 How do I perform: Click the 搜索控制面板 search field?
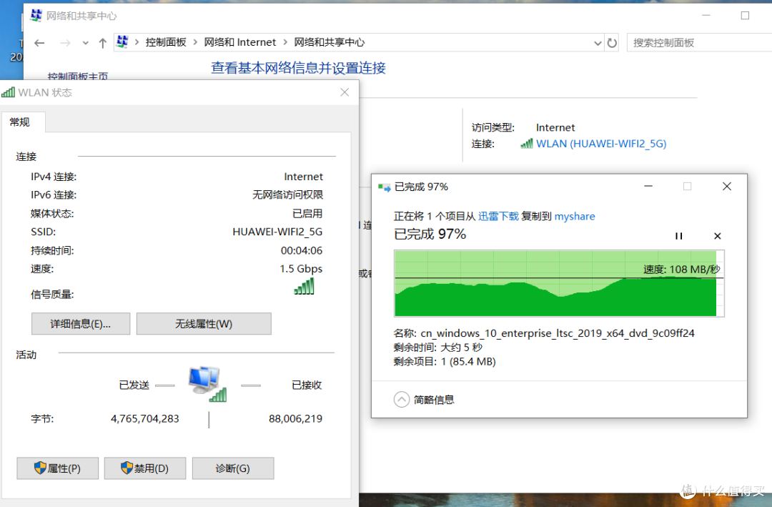pos(699,43)
